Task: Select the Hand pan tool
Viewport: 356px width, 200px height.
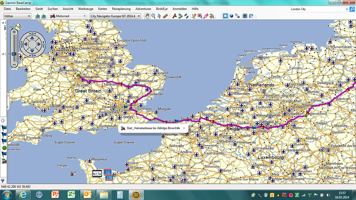Action: (148, 16)
